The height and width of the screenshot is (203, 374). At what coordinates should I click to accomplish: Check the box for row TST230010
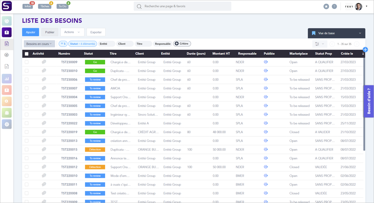coord(27,71)
